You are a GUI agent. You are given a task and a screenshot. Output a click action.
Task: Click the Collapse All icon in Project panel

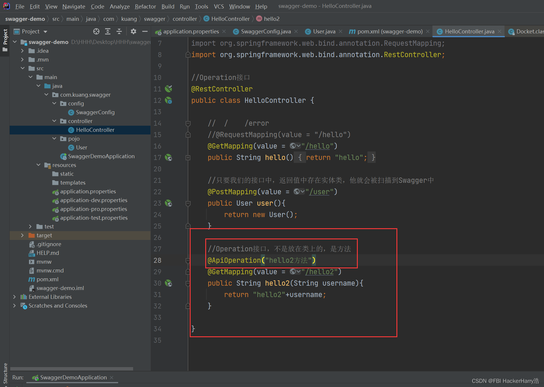point(119,31)
